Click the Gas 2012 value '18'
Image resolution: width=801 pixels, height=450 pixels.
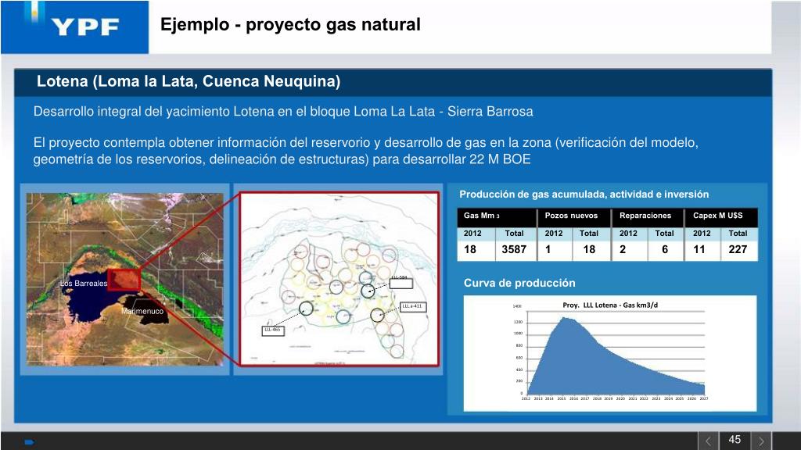click(x=470, y=249)
